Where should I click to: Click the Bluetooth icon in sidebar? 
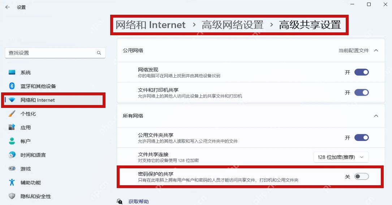click(x=12, y=86)
